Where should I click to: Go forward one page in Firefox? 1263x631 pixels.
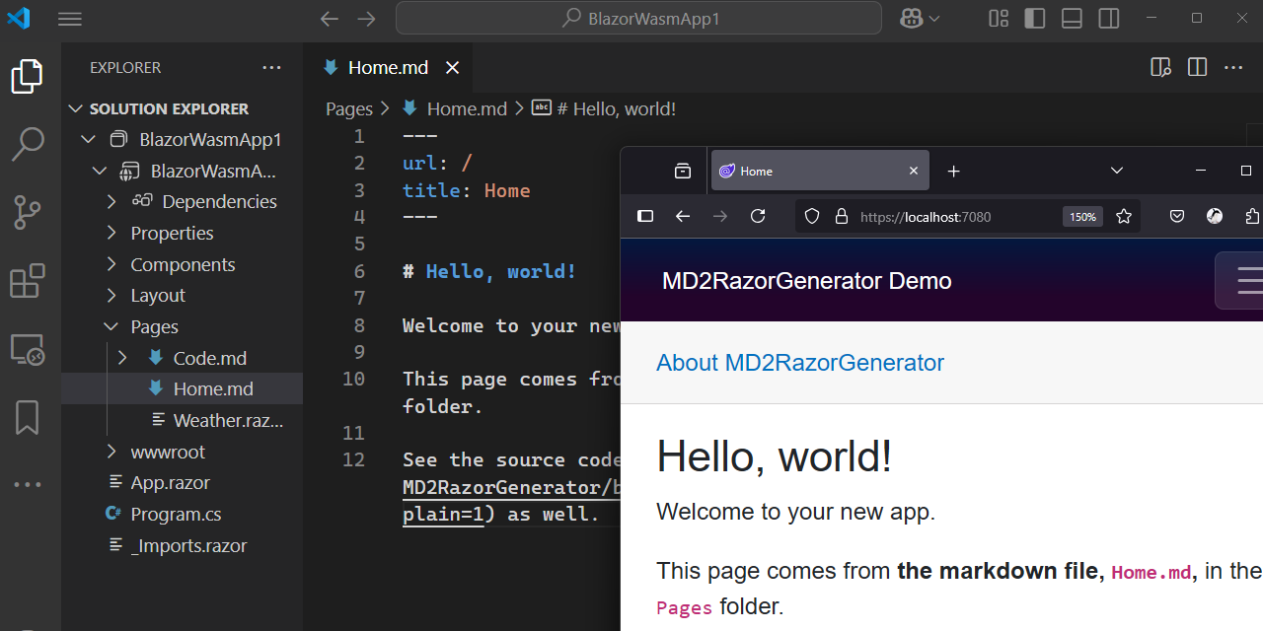click(x=720, y=217)
